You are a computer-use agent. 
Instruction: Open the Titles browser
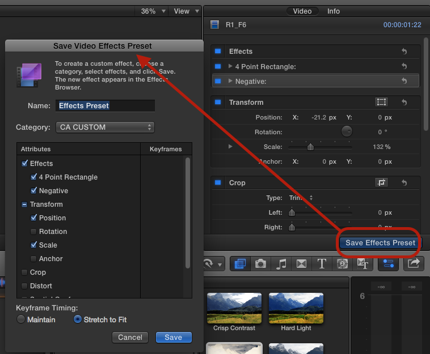click(322, 263)
